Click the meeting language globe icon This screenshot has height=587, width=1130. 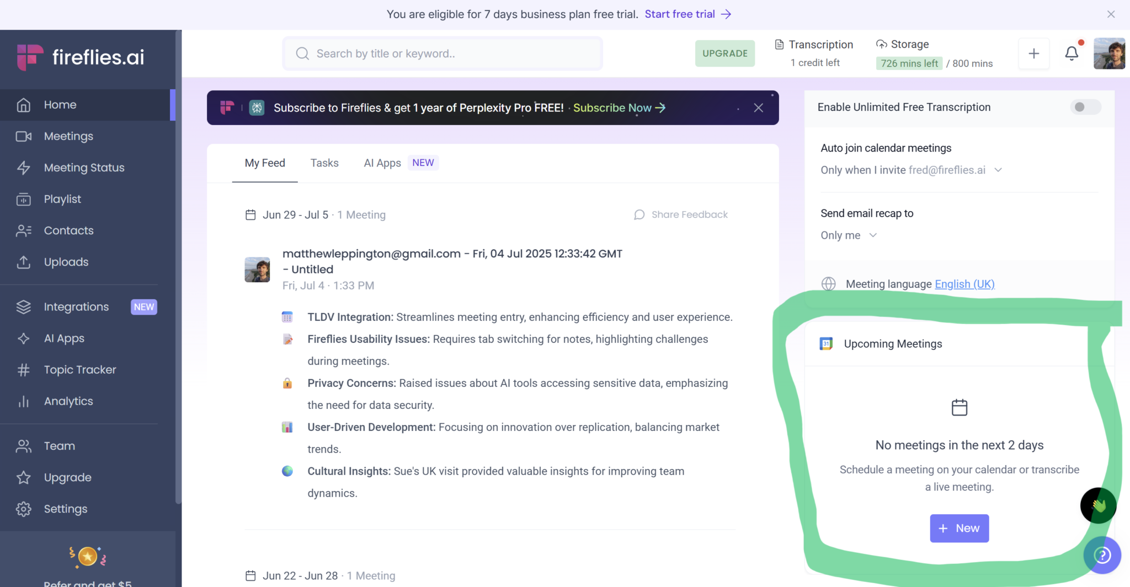click(828, 284)
